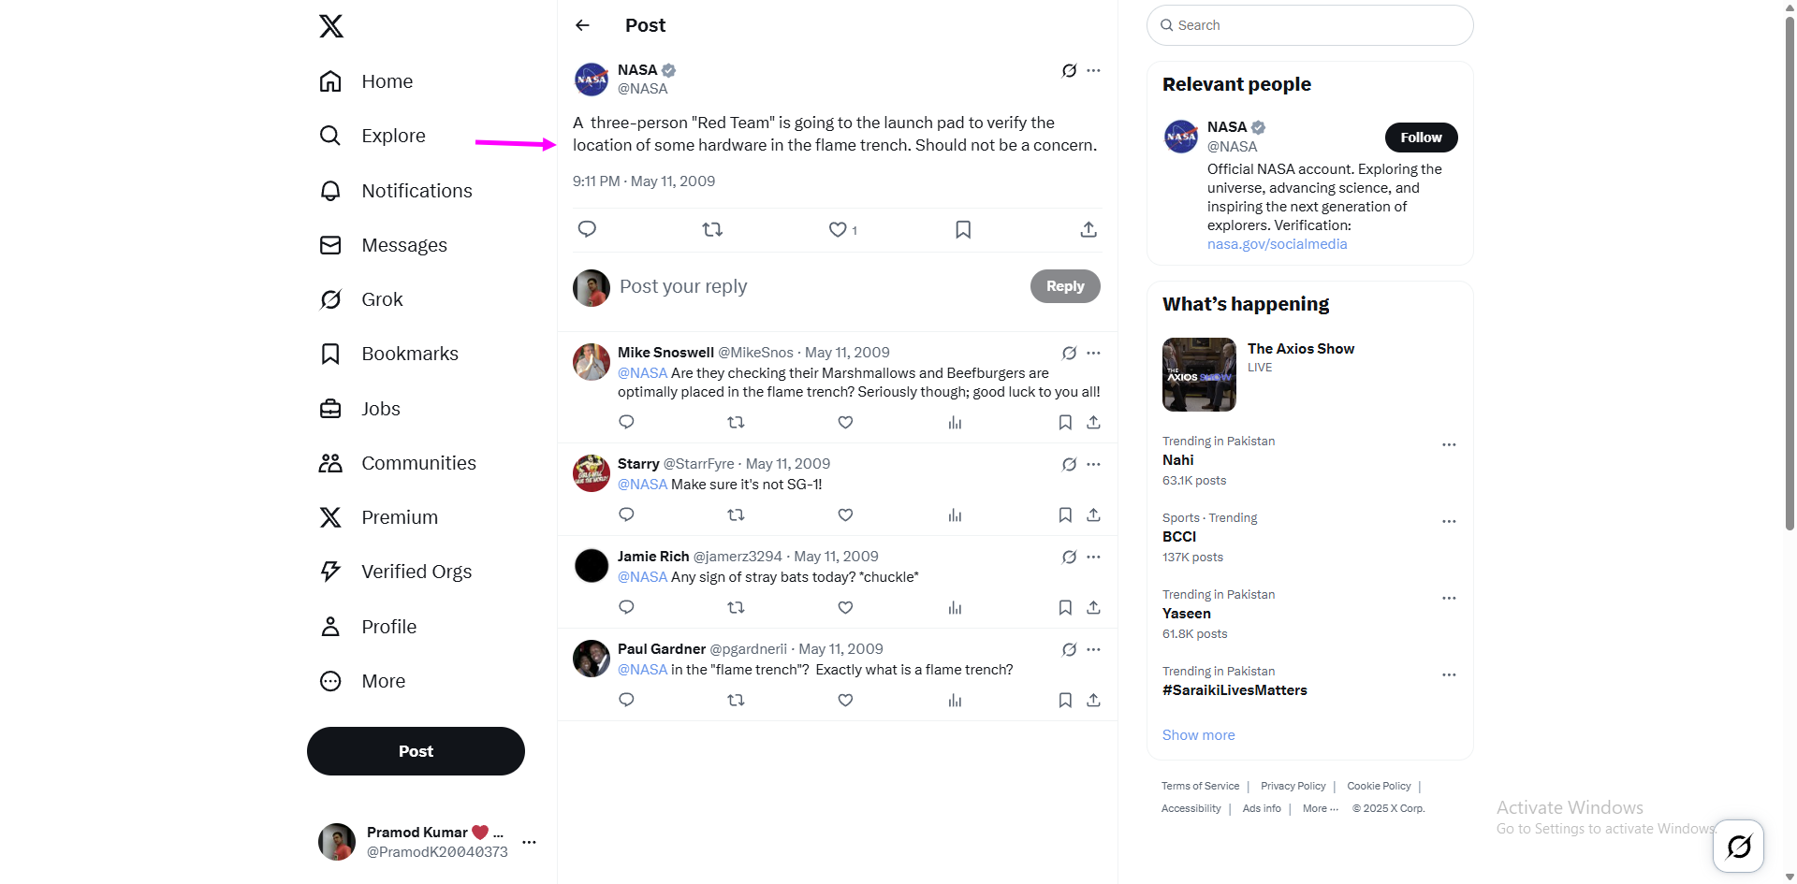
Task: Like Jamie Rich's reply
Action: [845, 608]
